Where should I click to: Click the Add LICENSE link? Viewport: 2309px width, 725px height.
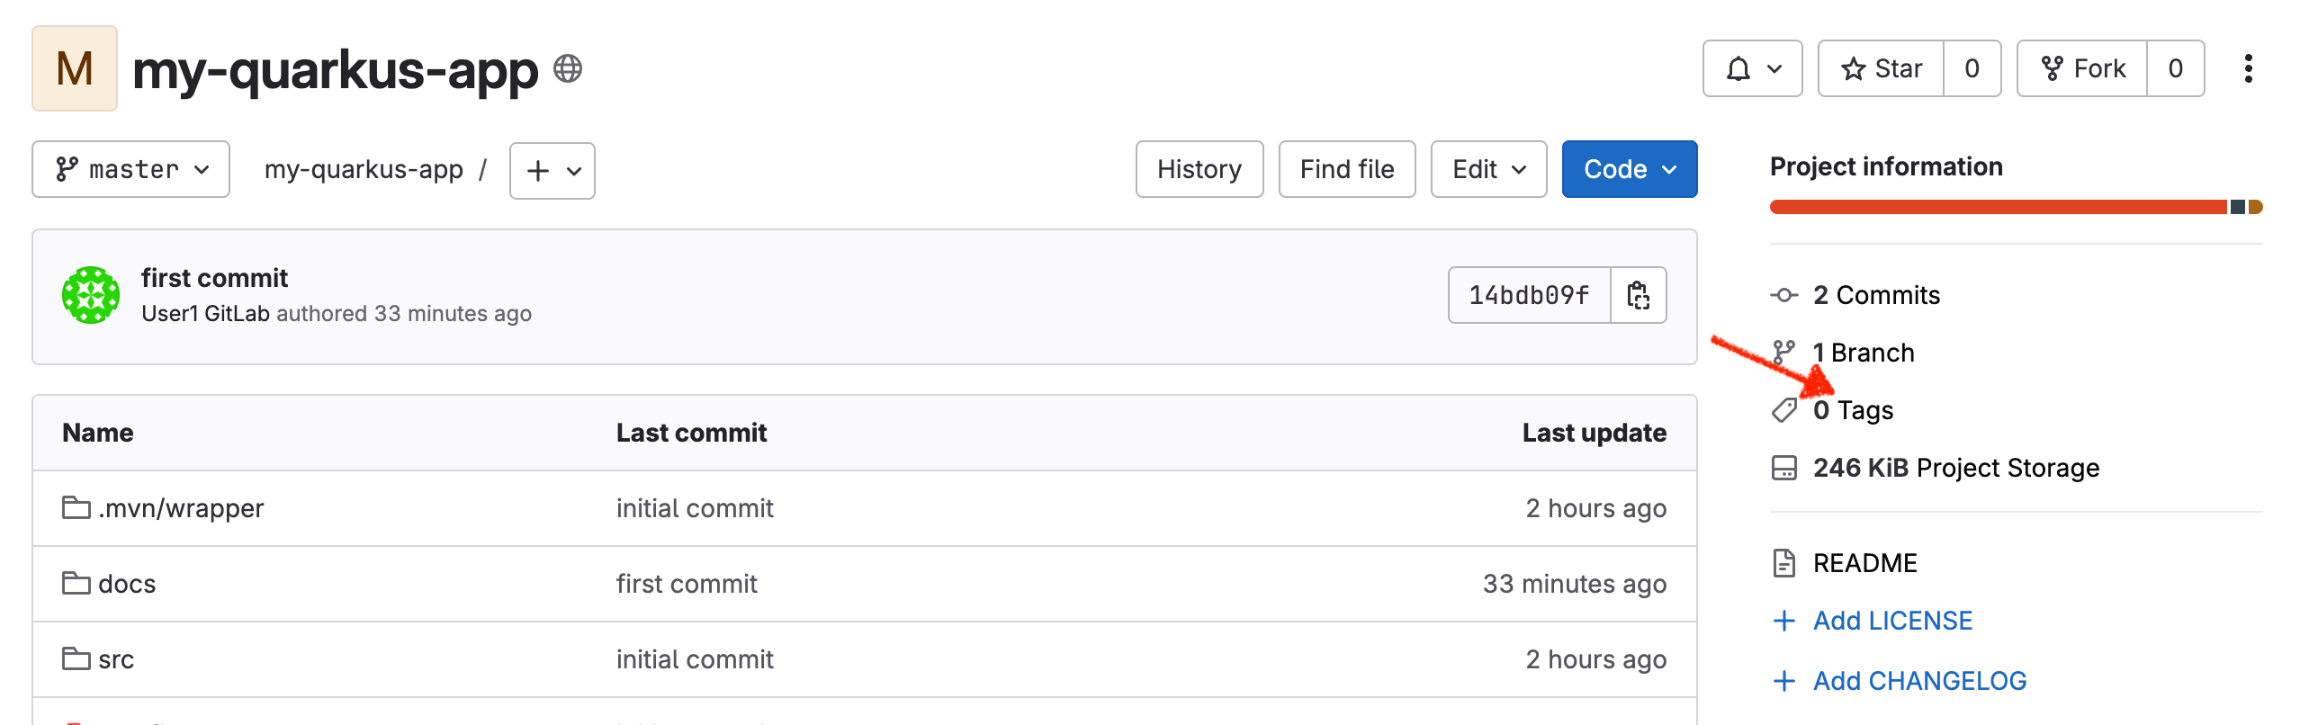[x=1891, y=621]
